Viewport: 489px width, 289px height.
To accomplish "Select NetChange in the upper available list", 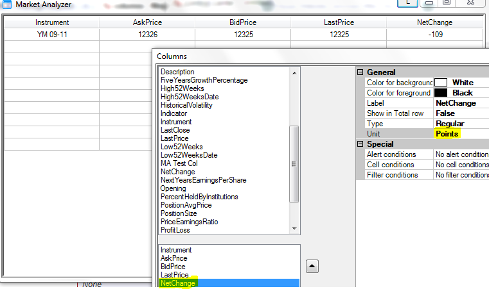I will click(x=177, y=172).
